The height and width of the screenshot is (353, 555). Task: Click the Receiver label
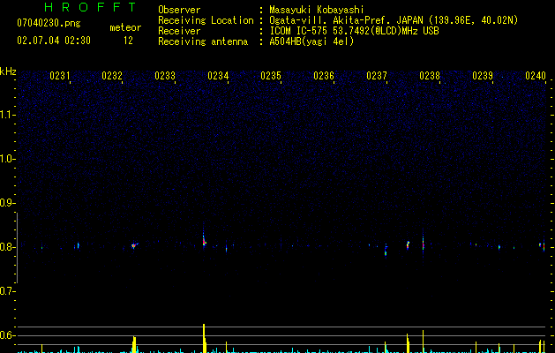(x=179, y=31)
